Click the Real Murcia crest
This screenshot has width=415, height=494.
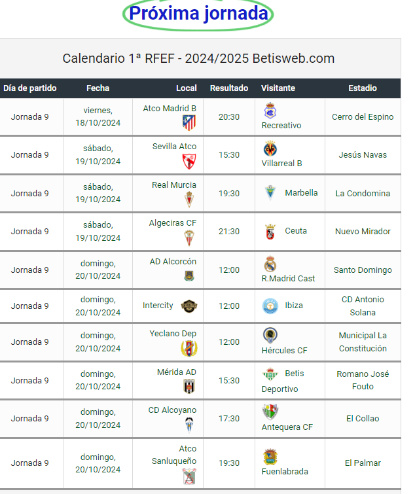tap(189, 200)
